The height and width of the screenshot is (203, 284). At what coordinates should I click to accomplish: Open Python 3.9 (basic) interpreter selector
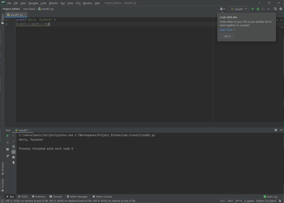coord(266,201)
